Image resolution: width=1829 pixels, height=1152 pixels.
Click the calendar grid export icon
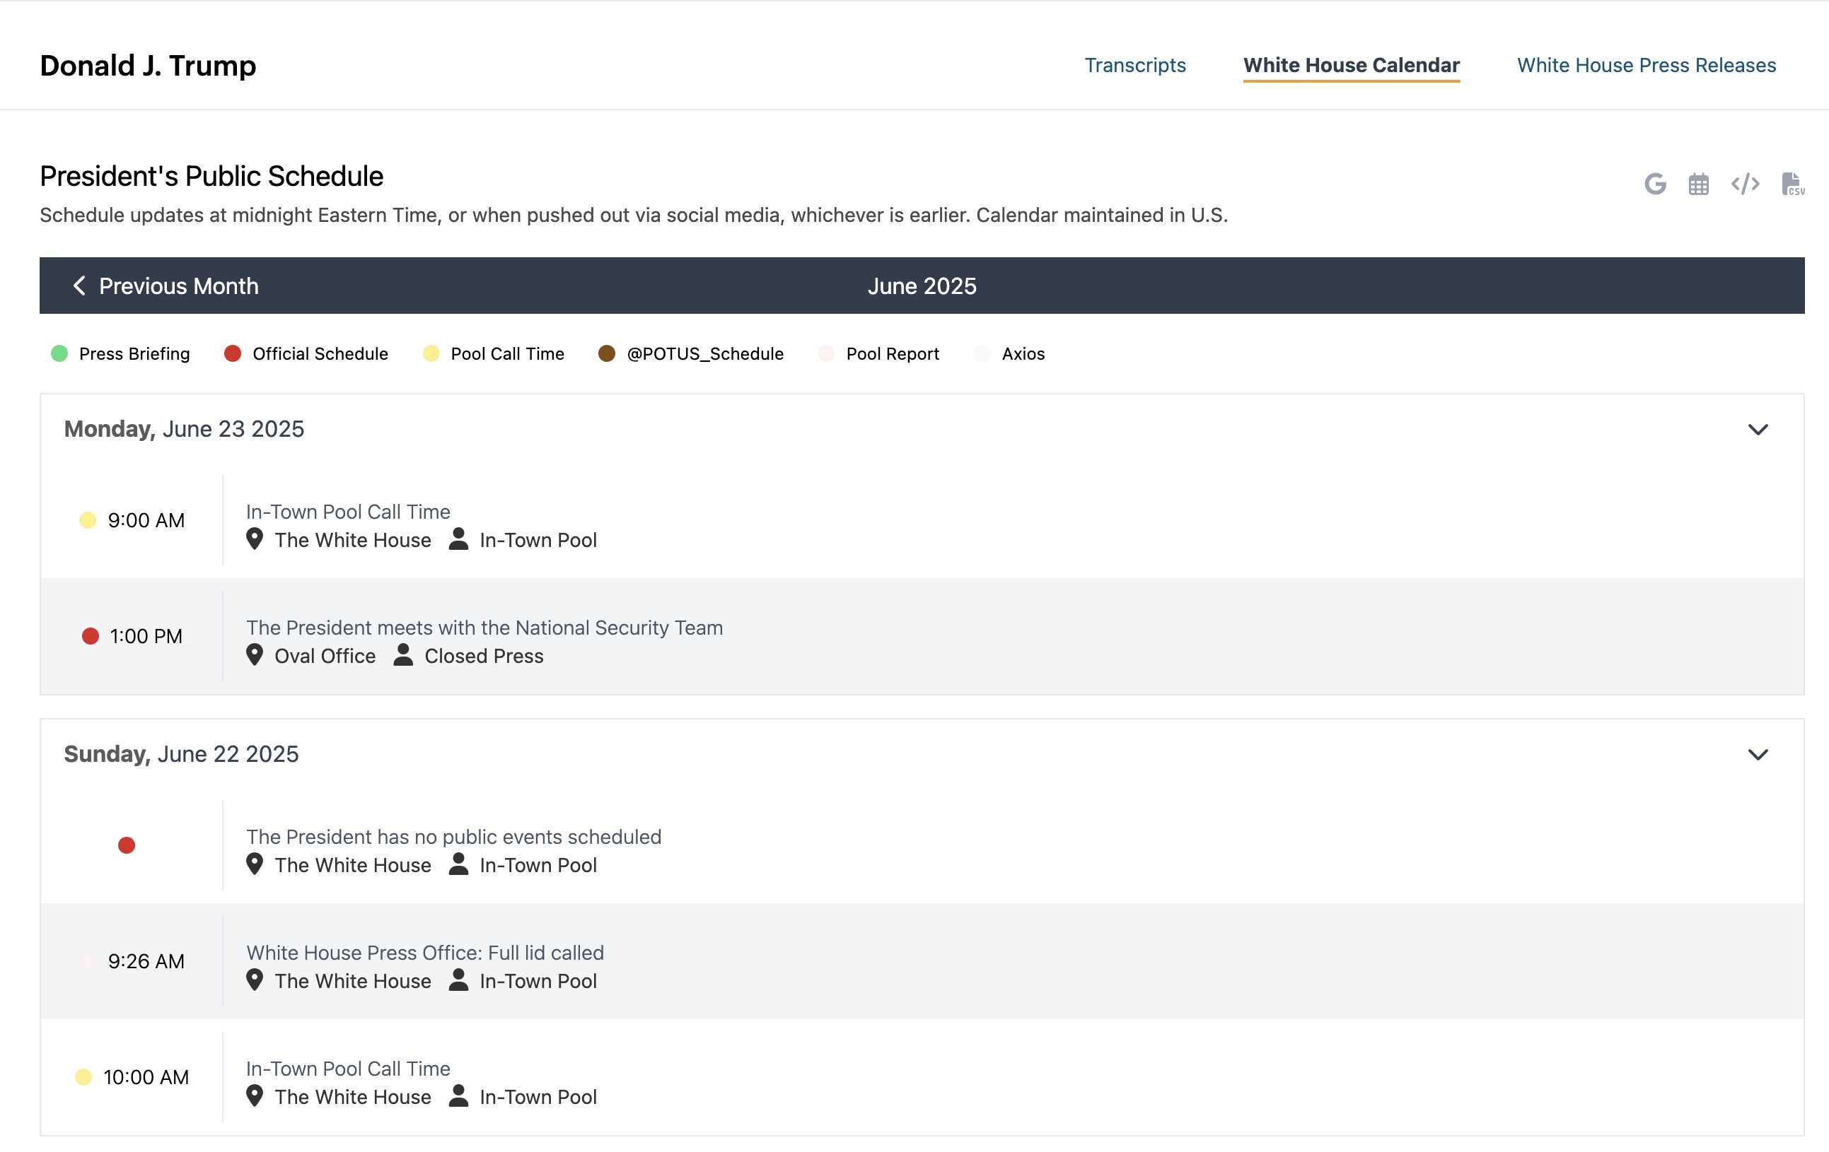click(x=1698, y=184)
